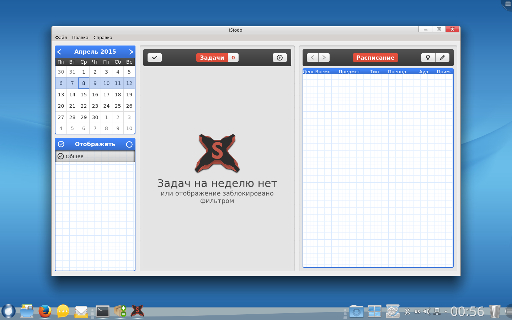512x320 pixels.
Task: Open the network connection tray icon
Action: (x=437, y=312)
